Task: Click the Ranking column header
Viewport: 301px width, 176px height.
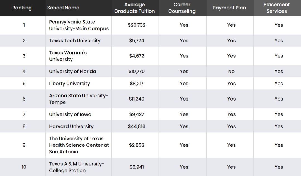Action: point(22,8)
